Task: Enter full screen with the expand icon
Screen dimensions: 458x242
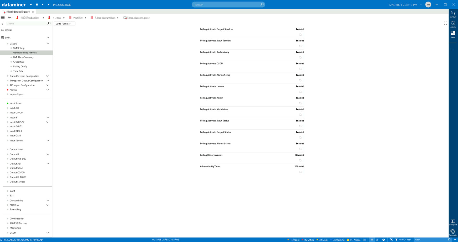Action: (445, 23)
